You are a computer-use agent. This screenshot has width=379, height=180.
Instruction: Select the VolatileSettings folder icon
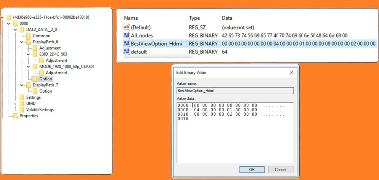[22, 109]
